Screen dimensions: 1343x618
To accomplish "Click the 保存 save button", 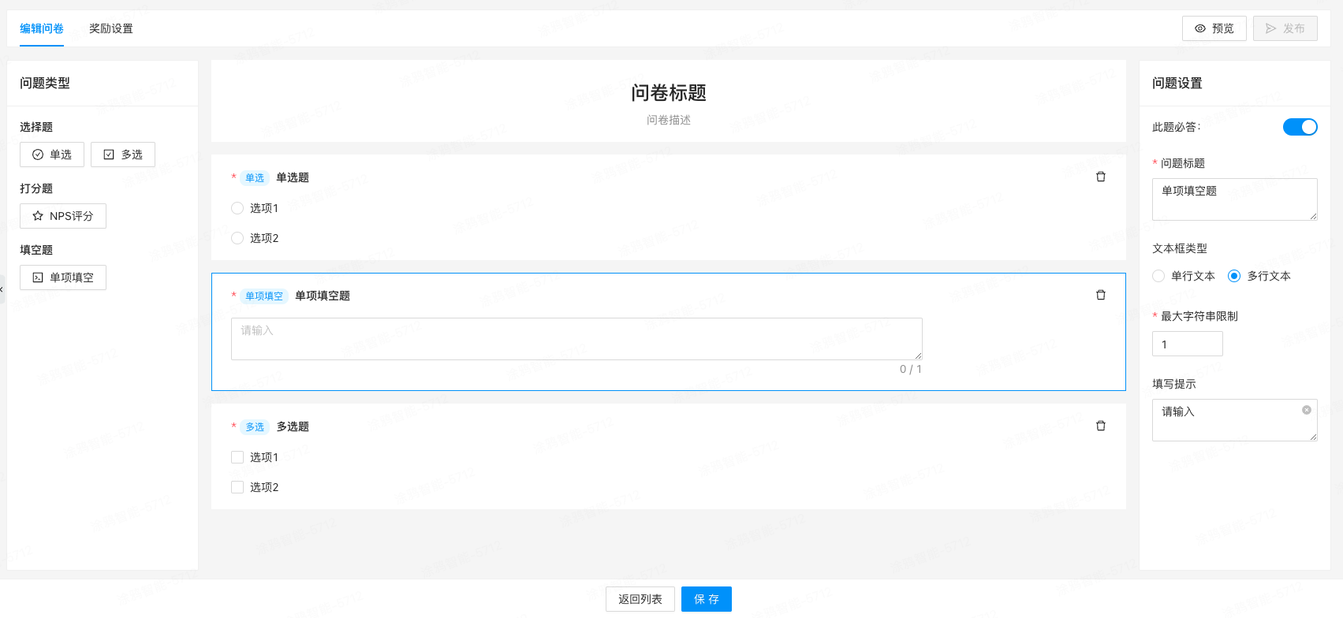I will point(707,599).
